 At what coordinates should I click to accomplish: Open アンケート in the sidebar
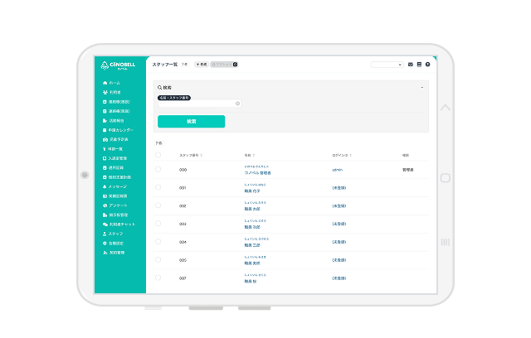(118, 205)
